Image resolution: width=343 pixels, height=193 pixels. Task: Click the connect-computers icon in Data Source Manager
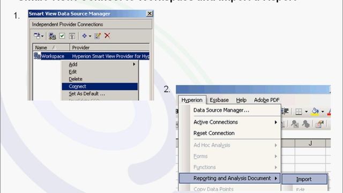[x=52, y=36]
